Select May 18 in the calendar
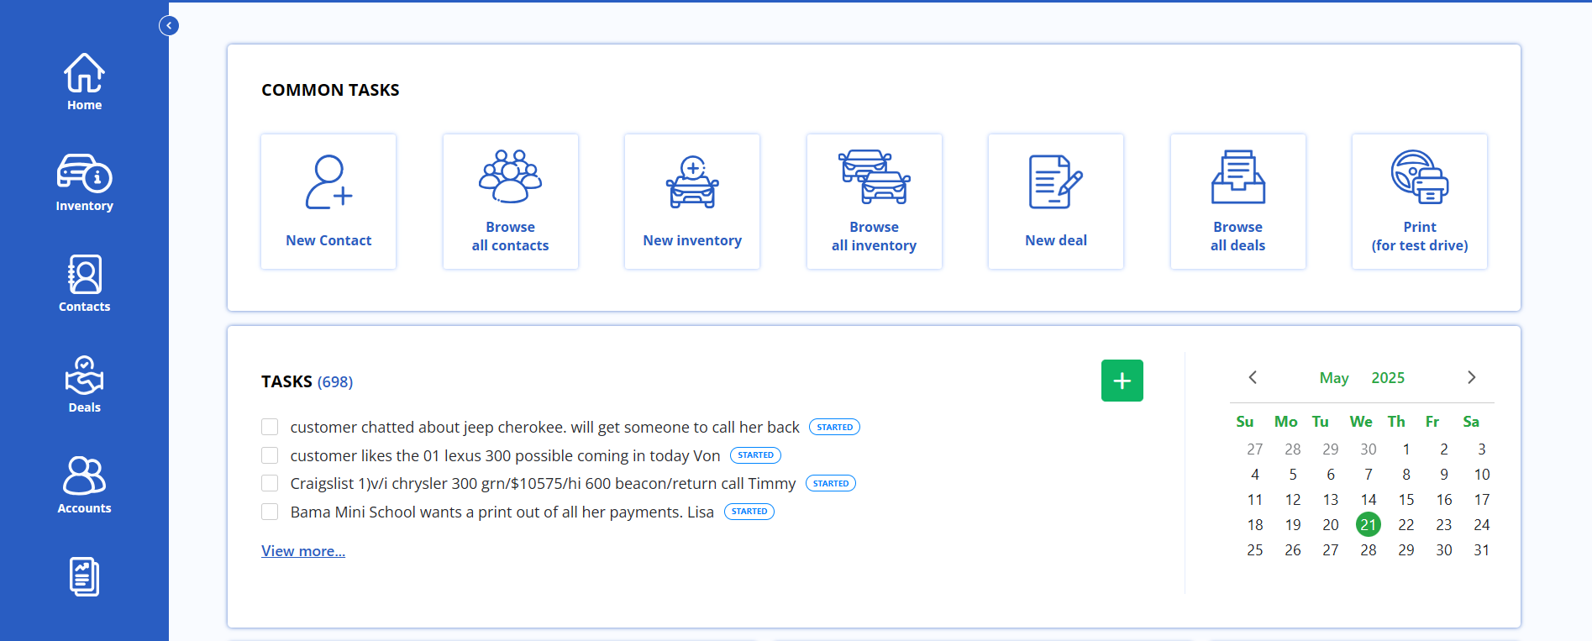Viewport: 1592px width, 641px height. (x=1255, y=525)
